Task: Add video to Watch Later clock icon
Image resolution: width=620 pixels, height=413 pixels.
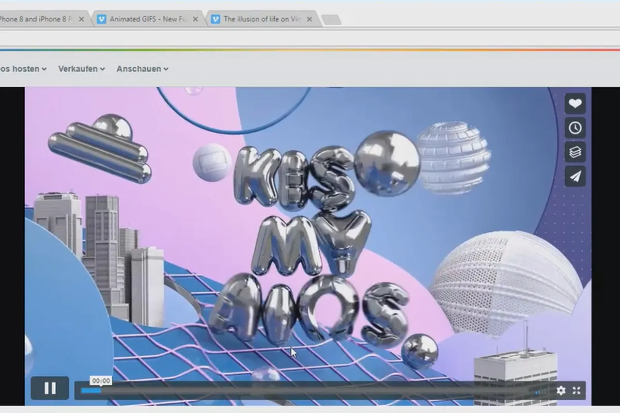Action: 575,128
